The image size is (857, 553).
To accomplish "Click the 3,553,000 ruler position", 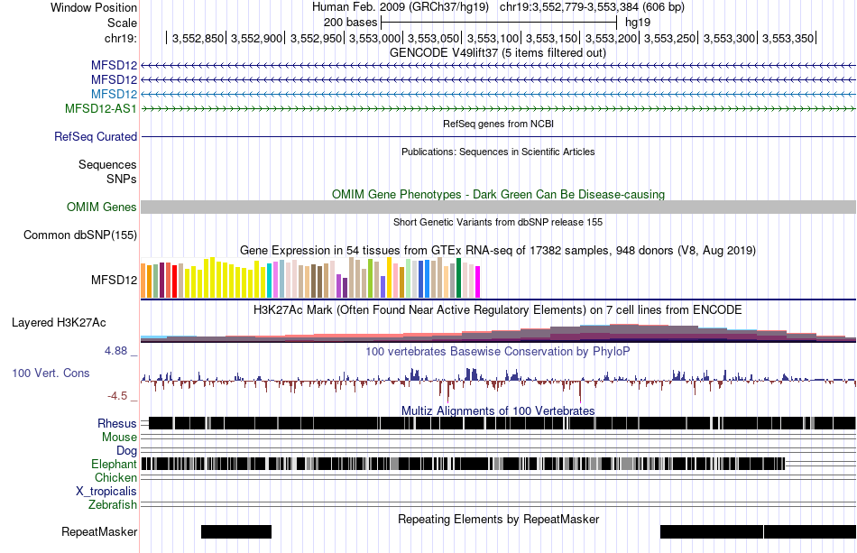I will [x=374, y=38].
